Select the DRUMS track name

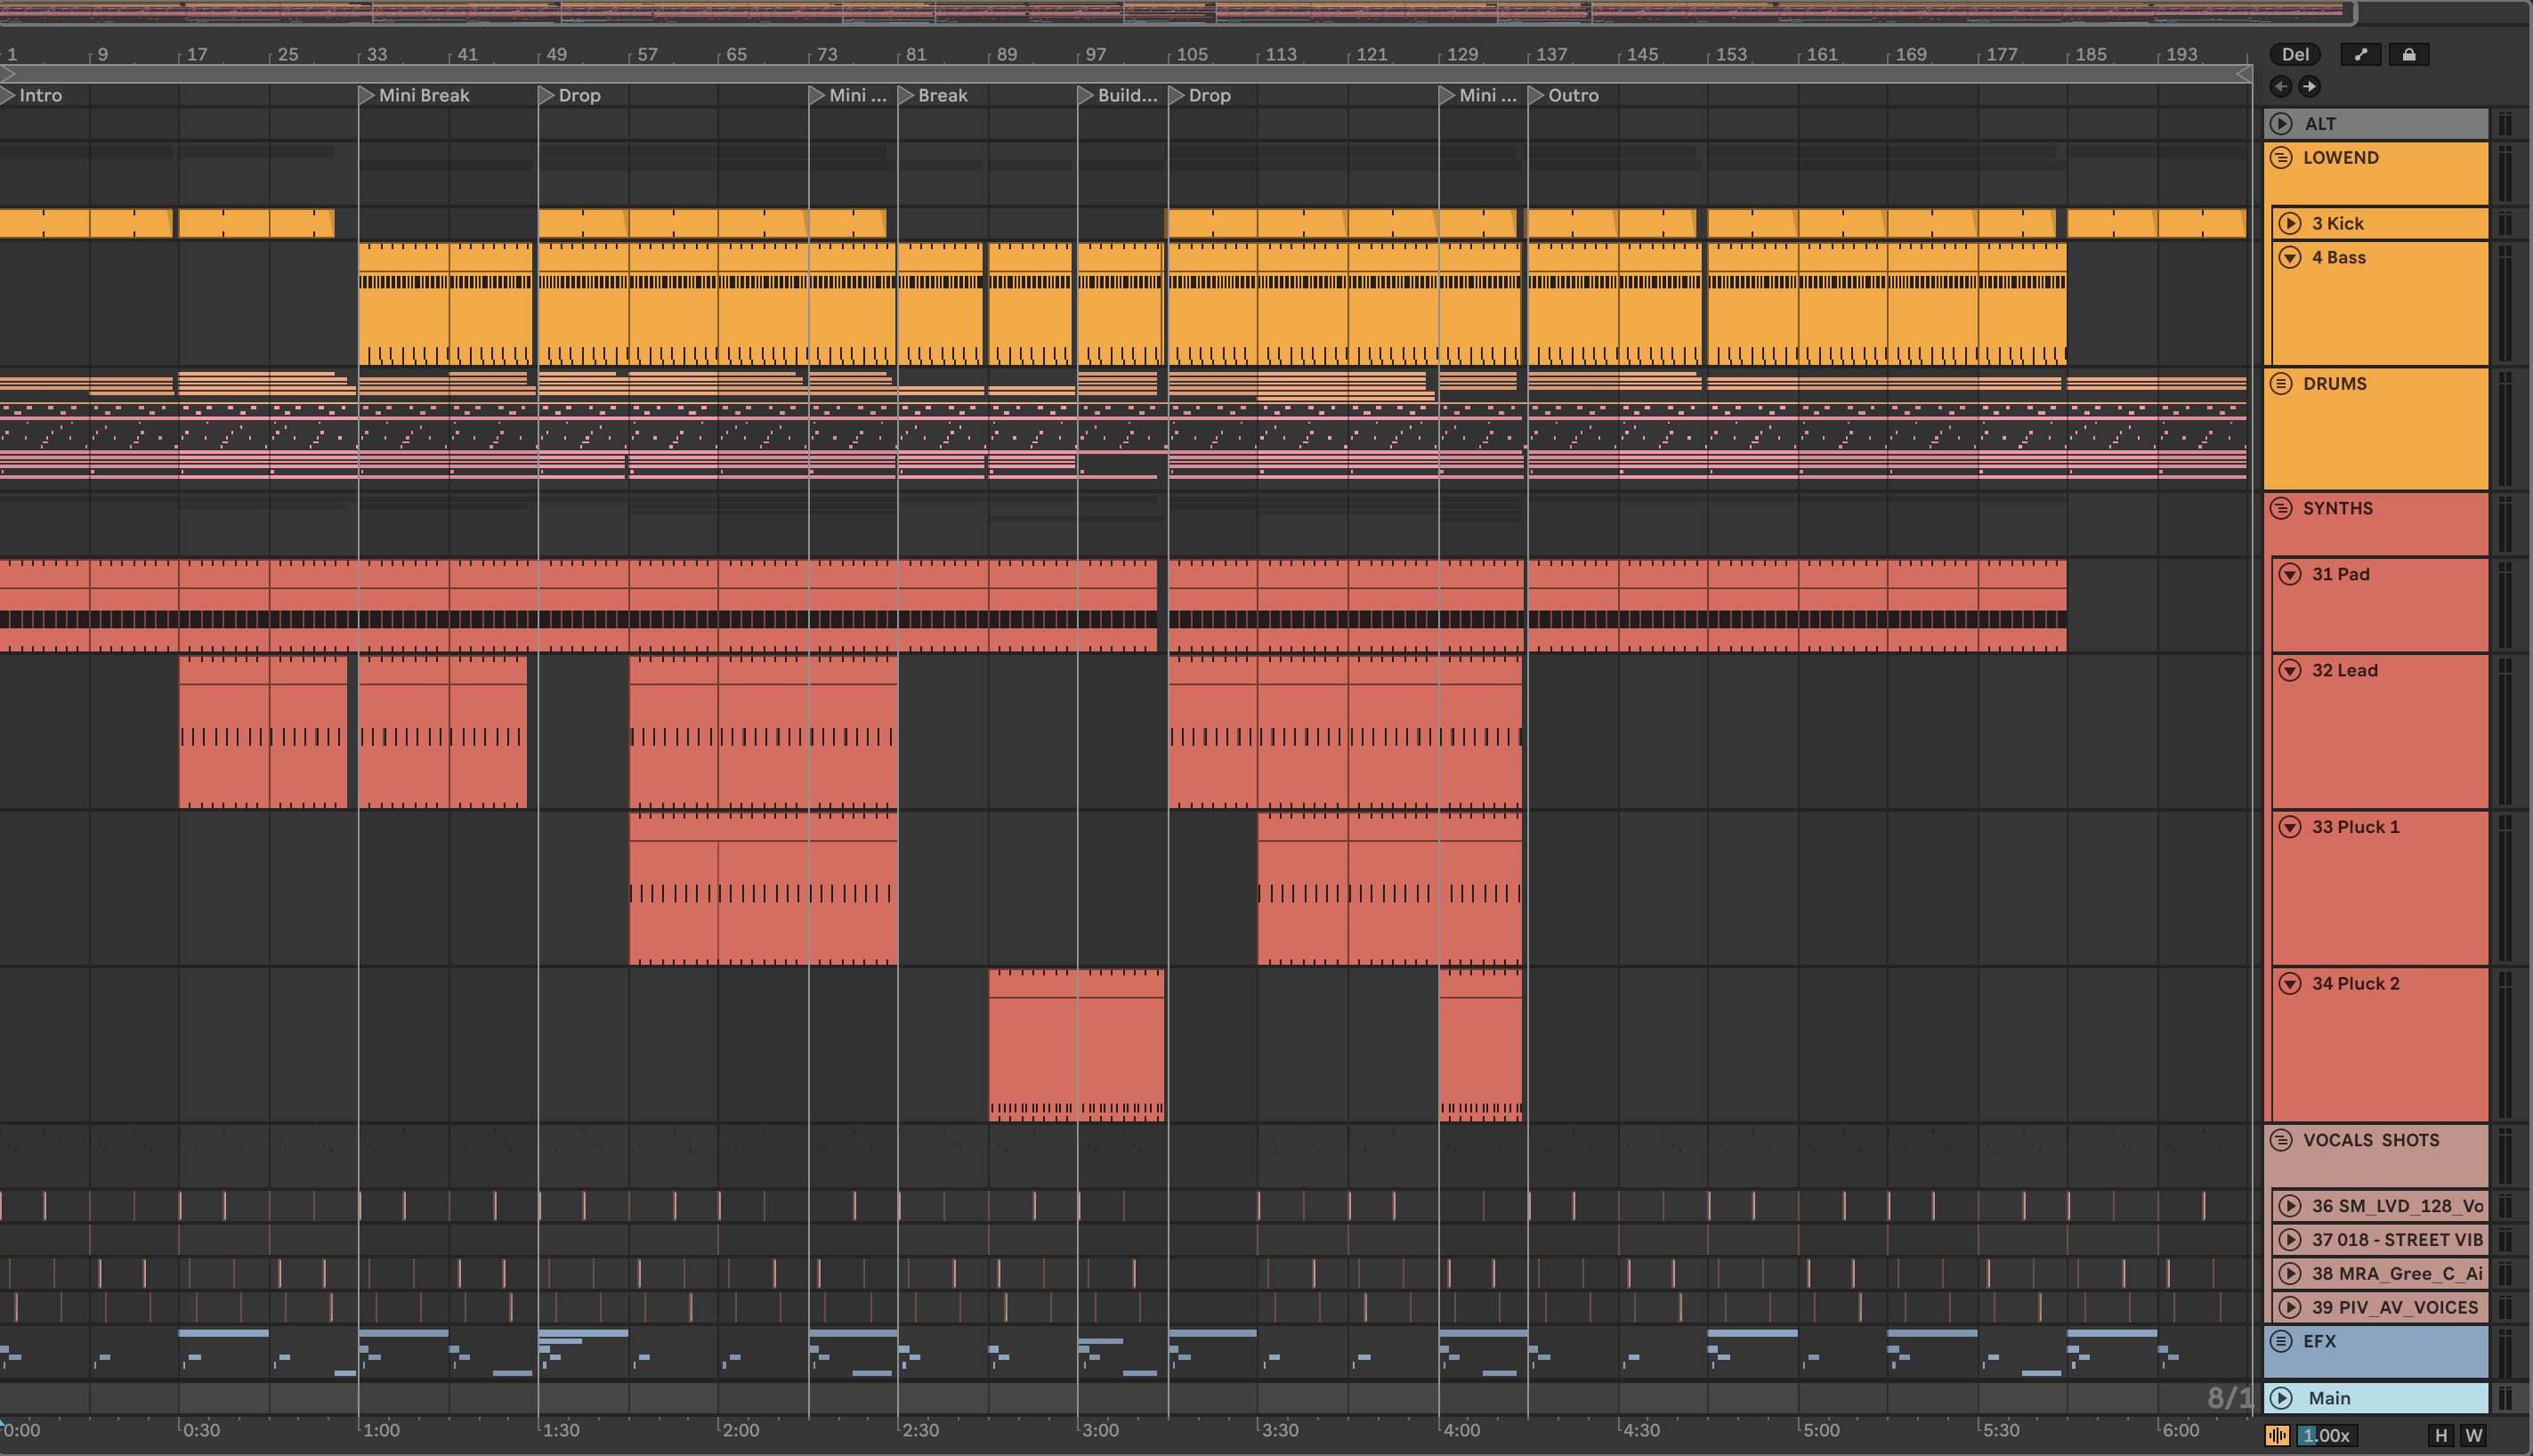[x=2335, y=384]
